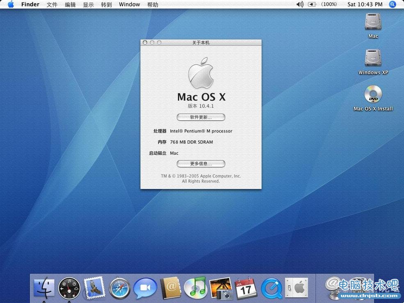Image resolution: width=404 pixels, height=303 pixels.
Task: Click the 软件更新… button
Action: 201,117
